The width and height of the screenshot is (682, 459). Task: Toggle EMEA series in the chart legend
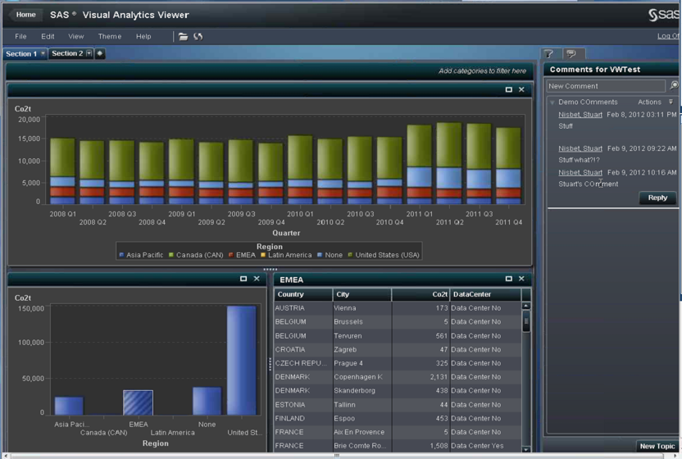[244, 255]
